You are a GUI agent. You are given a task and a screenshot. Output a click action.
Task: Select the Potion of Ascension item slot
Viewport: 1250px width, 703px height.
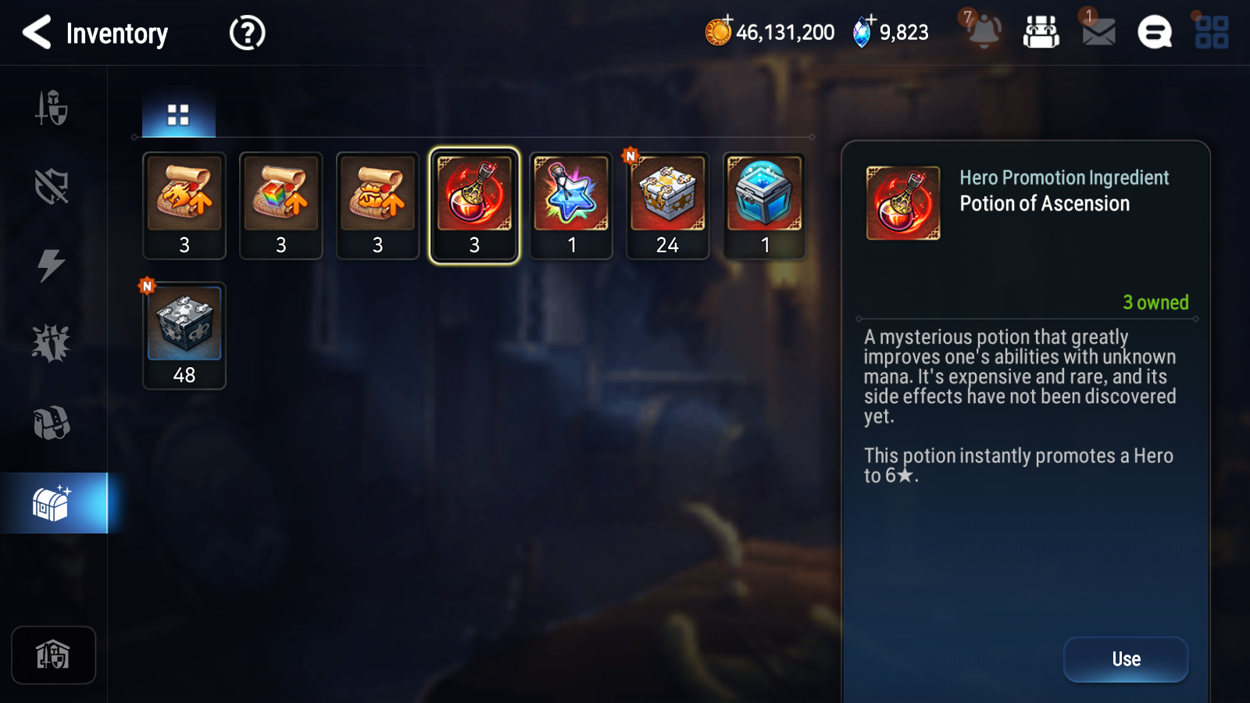(474, 206)
